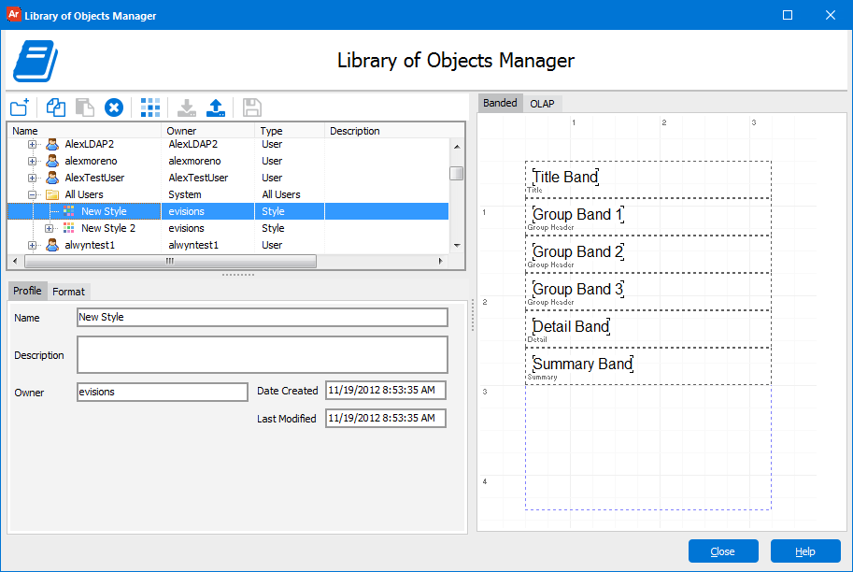Viewport: 853px width, 572px height.
Task: Click in the Description text field
Action: (263, 355)
